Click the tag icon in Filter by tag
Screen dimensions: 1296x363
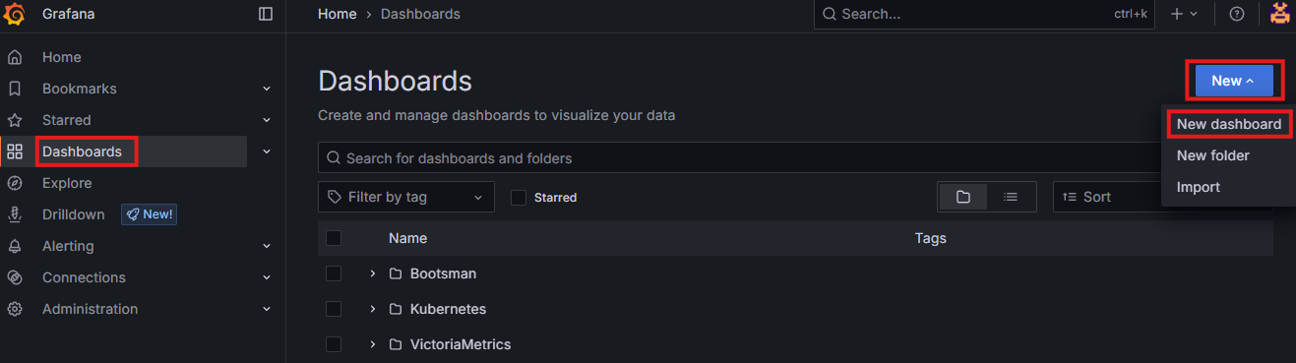tap(335, 197)
